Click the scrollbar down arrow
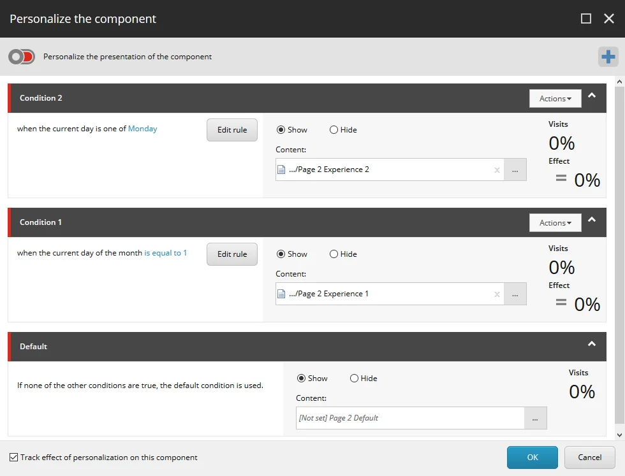The height and width of the screenshot is (476, 625). click(619, 435)
